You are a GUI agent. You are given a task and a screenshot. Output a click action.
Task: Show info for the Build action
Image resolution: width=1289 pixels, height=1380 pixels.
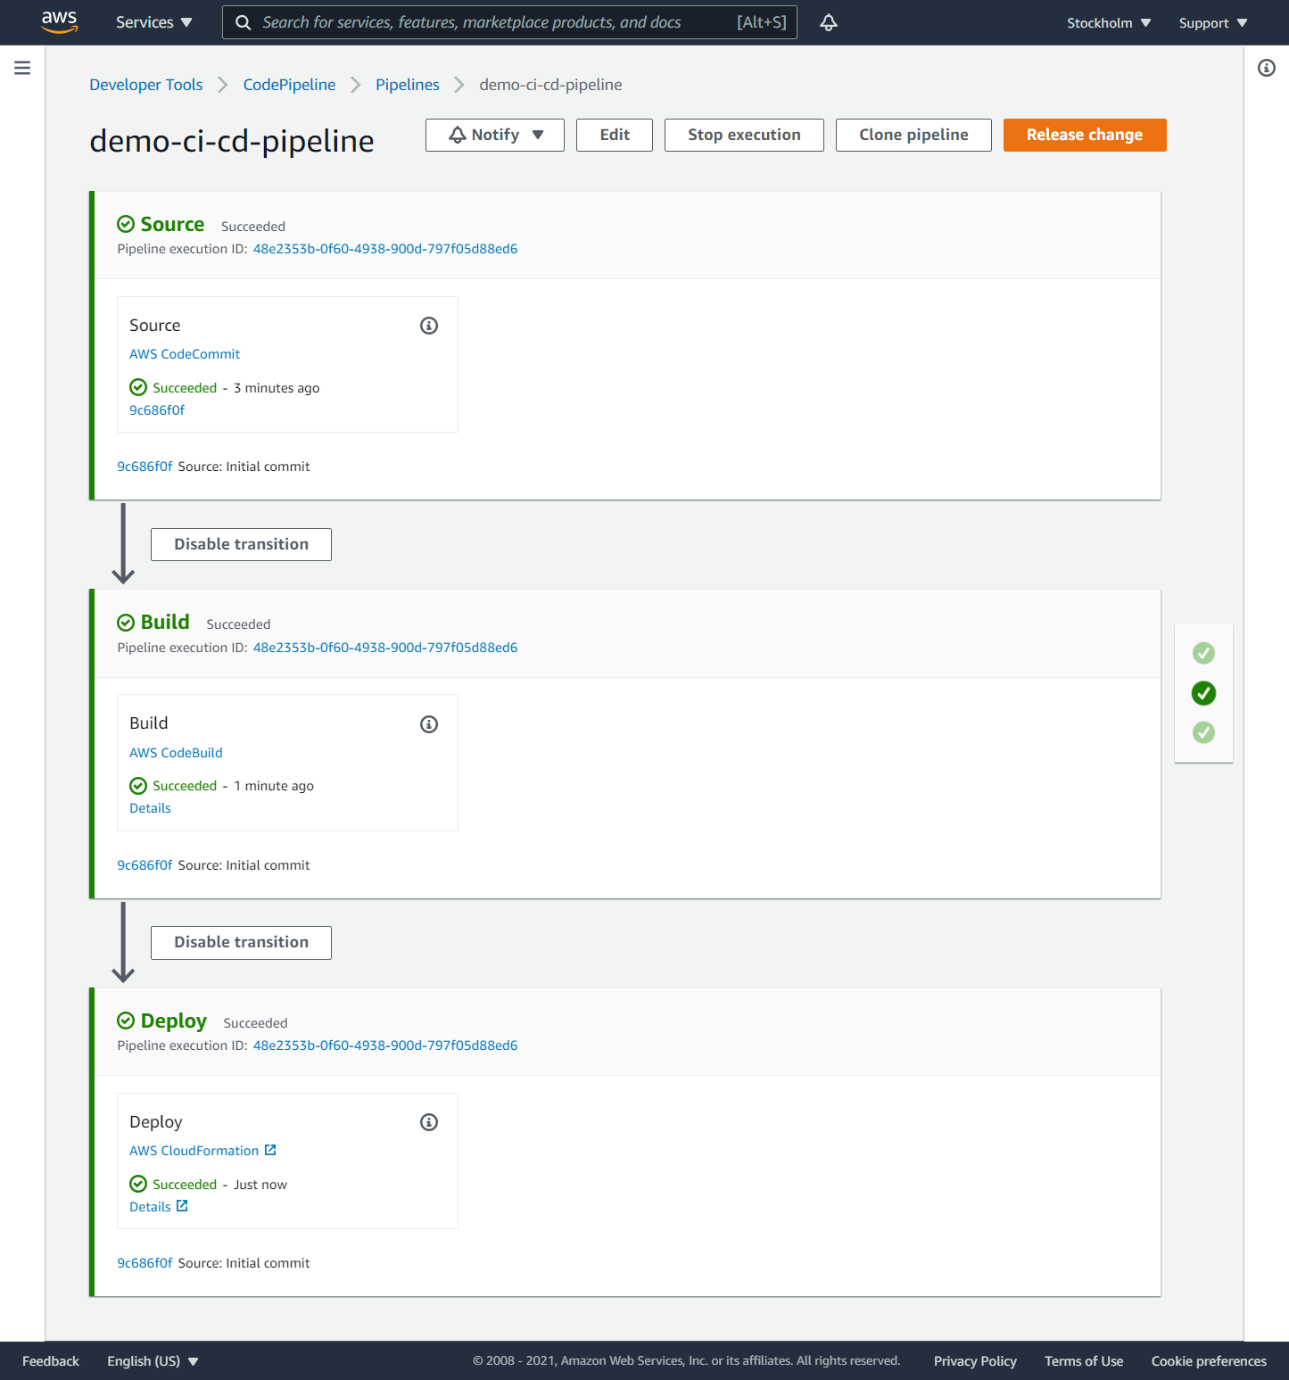pyautogui.click(x=429, y=724)
